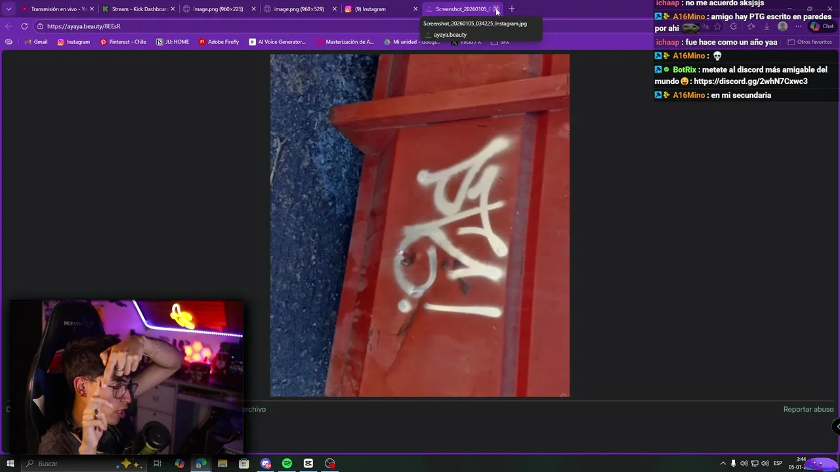The height and width of the screenshot is (472, 840).
Task: Add this page to favorites star
Action: pyautogui.click(x=718, y=27)
